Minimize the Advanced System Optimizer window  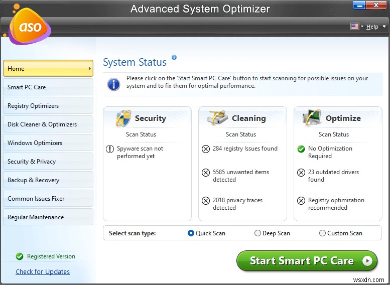click(x=359, y=5)
